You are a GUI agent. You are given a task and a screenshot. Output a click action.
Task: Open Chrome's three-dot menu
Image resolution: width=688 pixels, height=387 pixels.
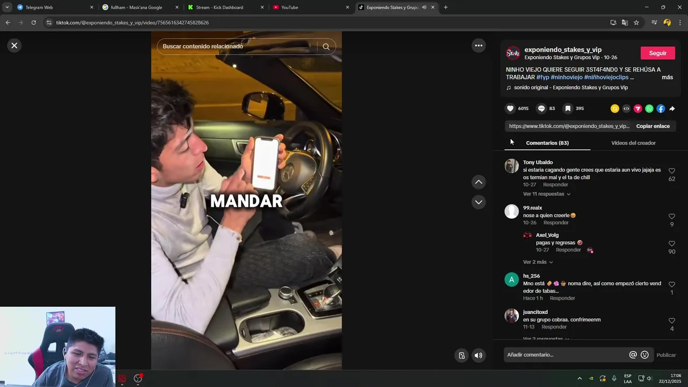click(x=680, y=23)
